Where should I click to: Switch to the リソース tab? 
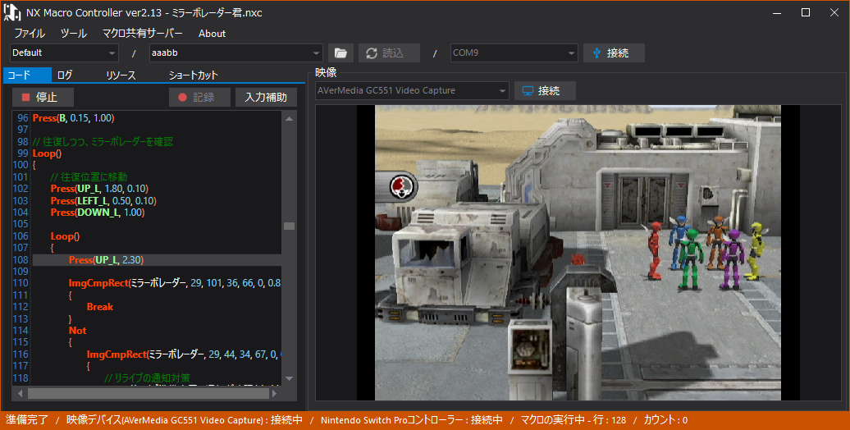(x=121, y=75)
